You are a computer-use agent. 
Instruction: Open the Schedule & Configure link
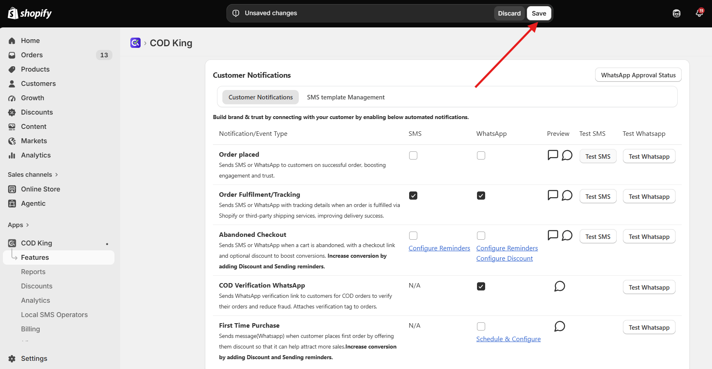point(508,339)
